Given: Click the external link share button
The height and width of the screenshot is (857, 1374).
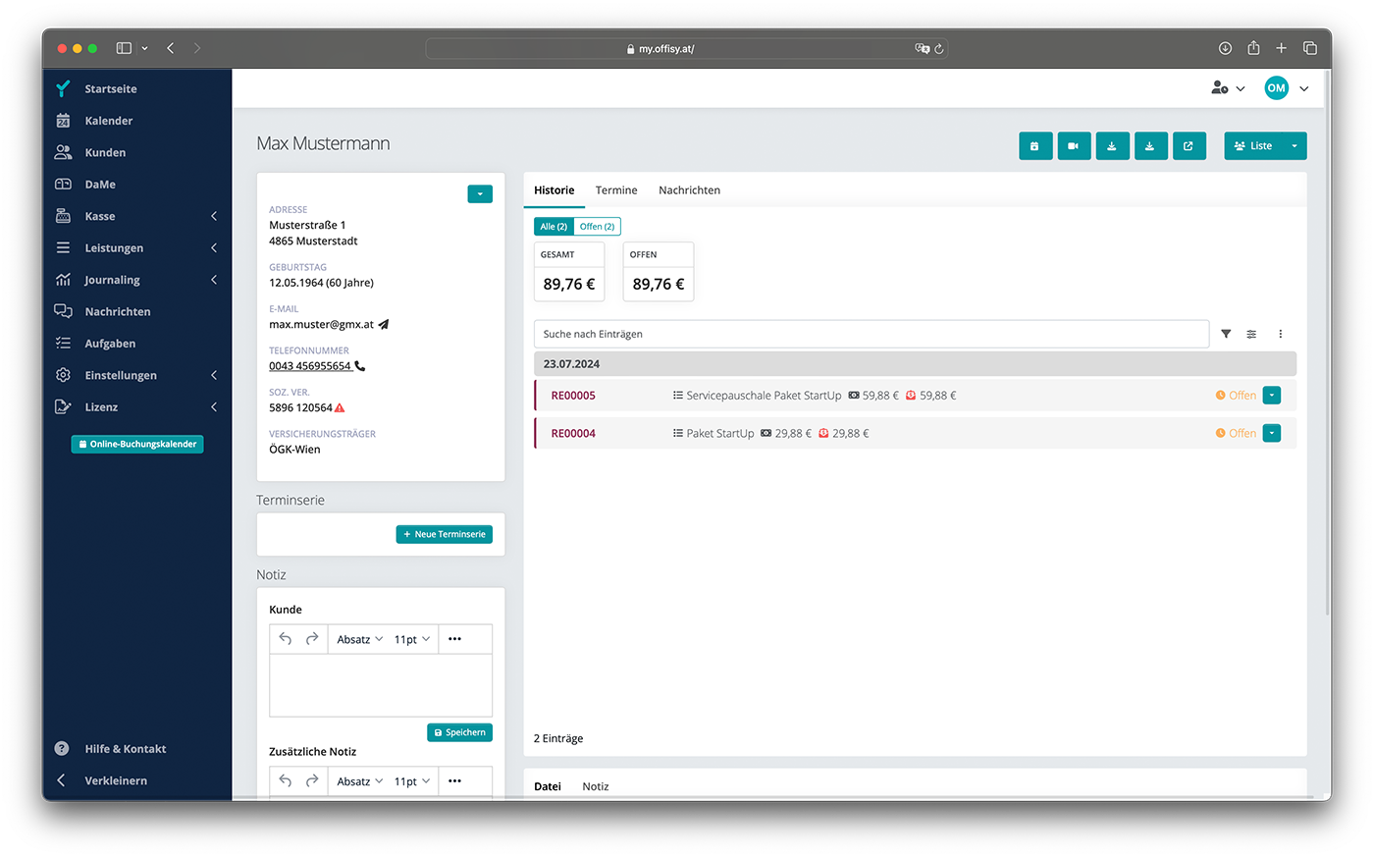Looking at the screenshot, I should [1189, 146].
